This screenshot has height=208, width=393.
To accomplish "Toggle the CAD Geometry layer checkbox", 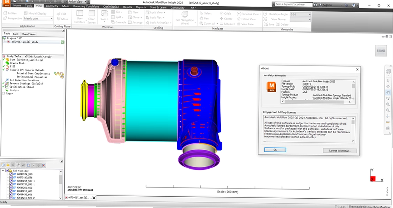I will (7, 170).
